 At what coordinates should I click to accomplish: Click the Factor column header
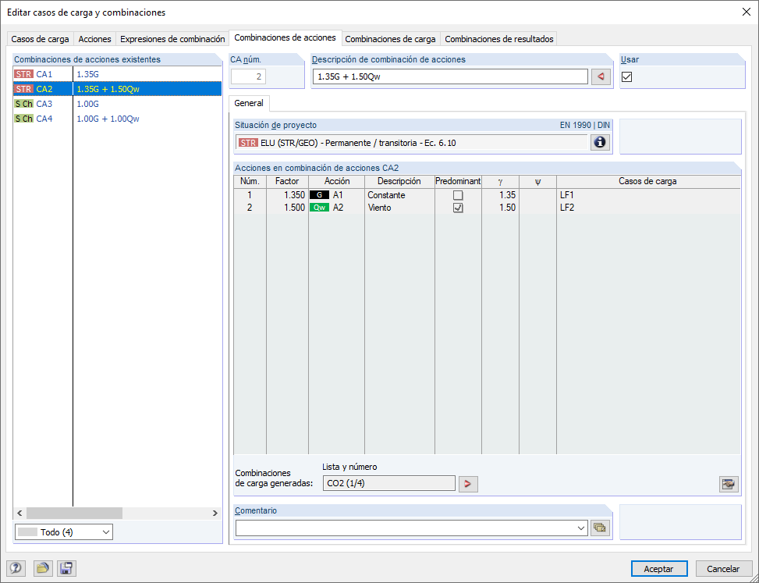tap(288, 182)
